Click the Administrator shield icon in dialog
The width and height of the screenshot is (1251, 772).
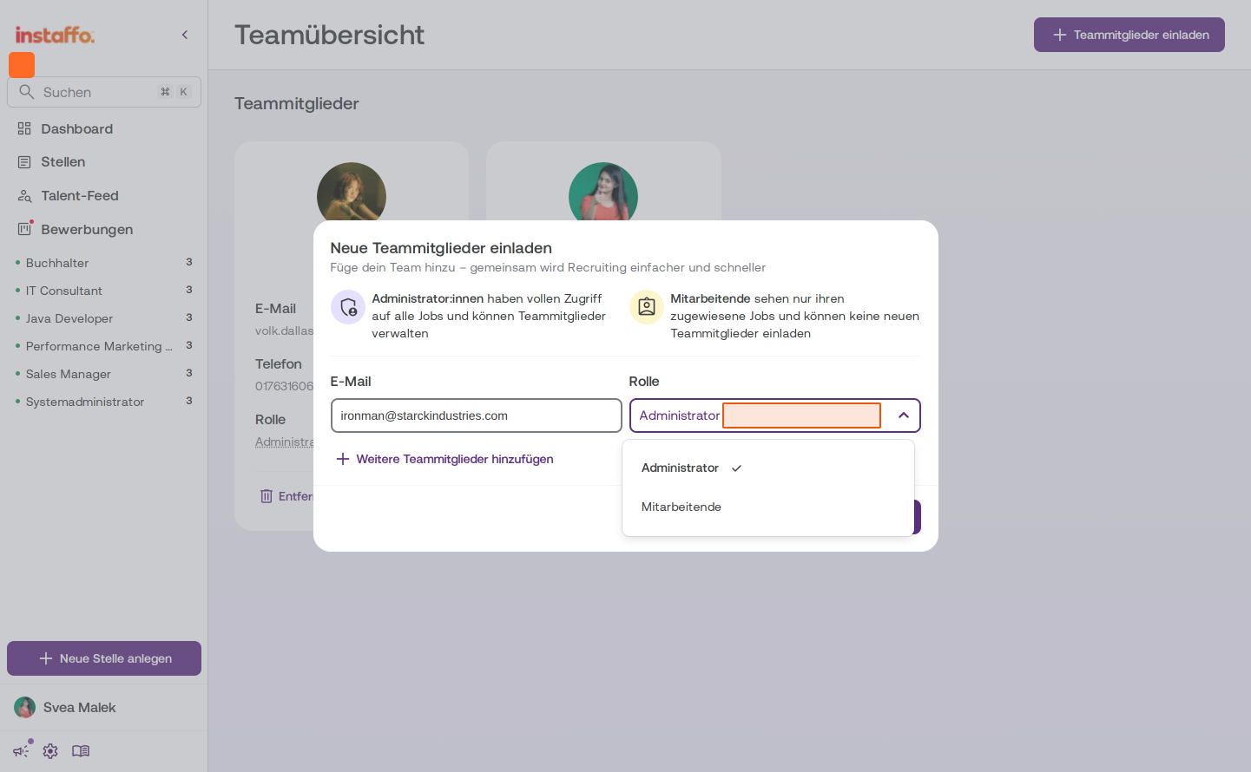tap(348, 307)
